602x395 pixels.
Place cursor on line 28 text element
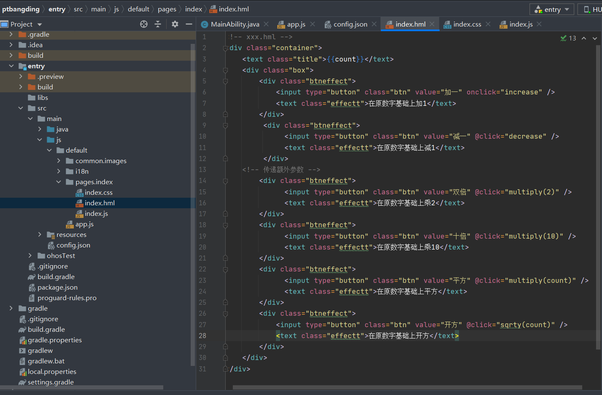[x=367, y=336]
